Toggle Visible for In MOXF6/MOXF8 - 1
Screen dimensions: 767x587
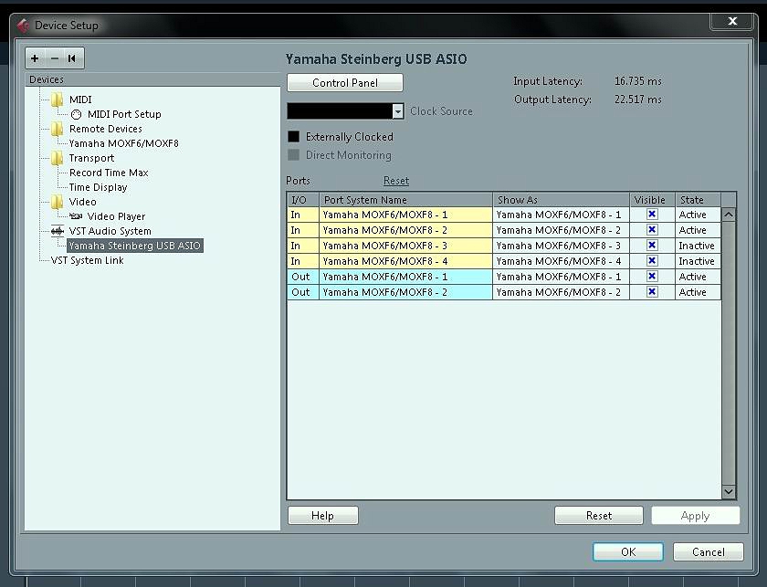point(652,215)
